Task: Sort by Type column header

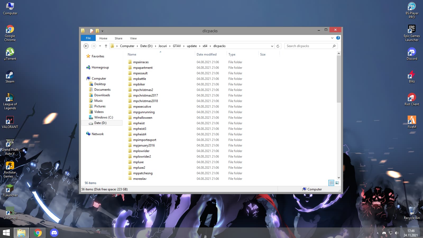Action: [242, 54]
